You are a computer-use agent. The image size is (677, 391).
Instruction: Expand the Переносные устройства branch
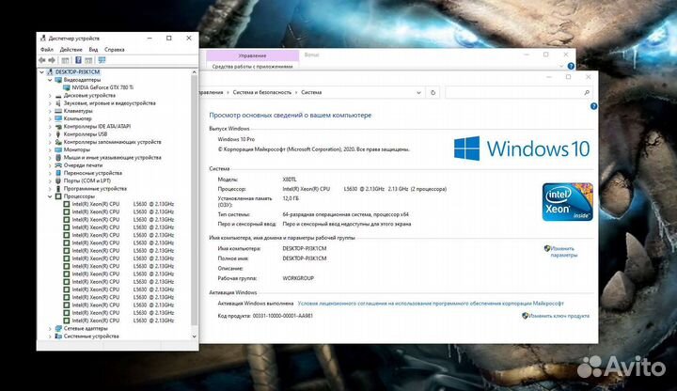pyautogui.click(x=50, y=173)
